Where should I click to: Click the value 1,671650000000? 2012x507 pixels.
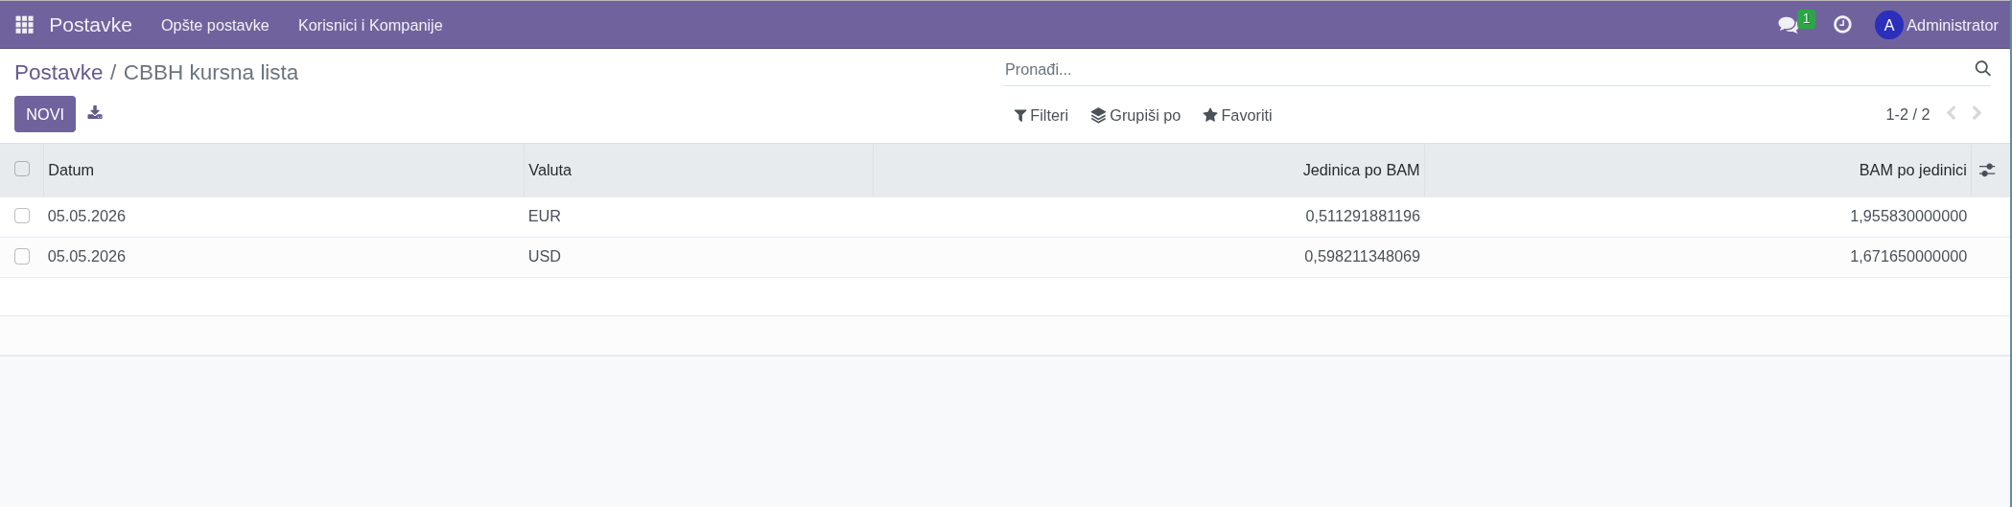(1908, 256)
